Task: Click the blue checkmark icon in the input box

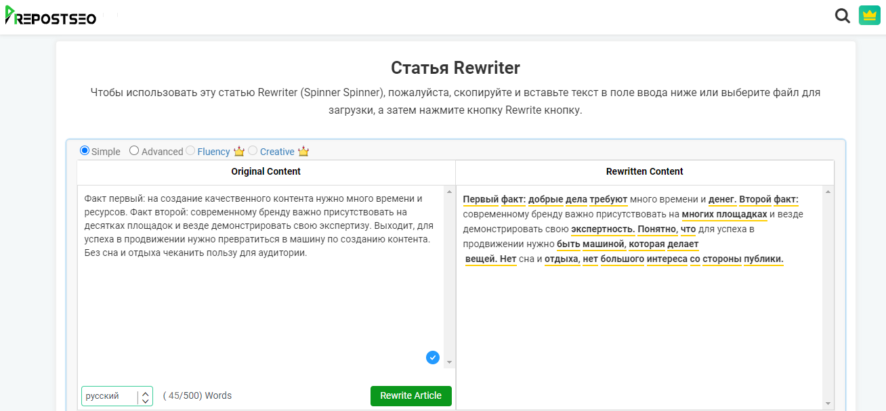Action: (433, 357)
